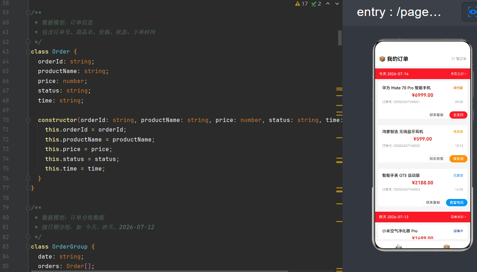Click the green typo checkmark showing 2
The height and width of the screenshot is (272, 477).
click(314, 4)
